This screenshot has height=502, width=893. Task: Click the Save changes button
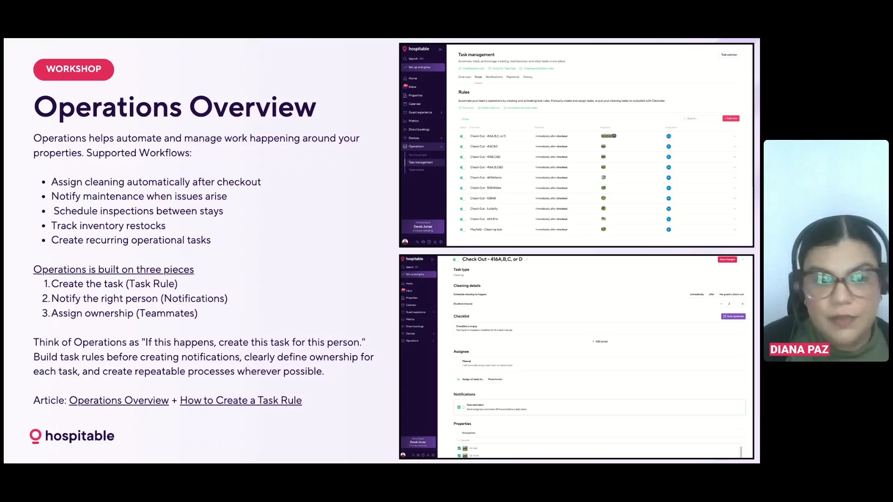[727, 259]
